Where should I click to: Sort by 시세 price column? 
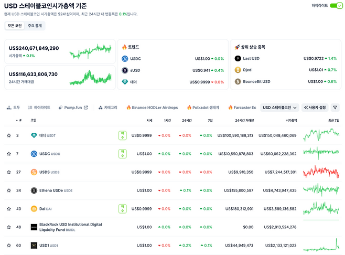(149, 120)
